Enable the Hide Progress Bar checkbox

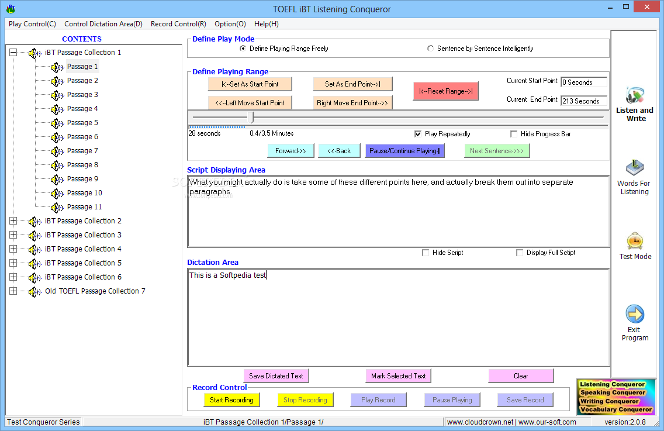pos(514,134)
